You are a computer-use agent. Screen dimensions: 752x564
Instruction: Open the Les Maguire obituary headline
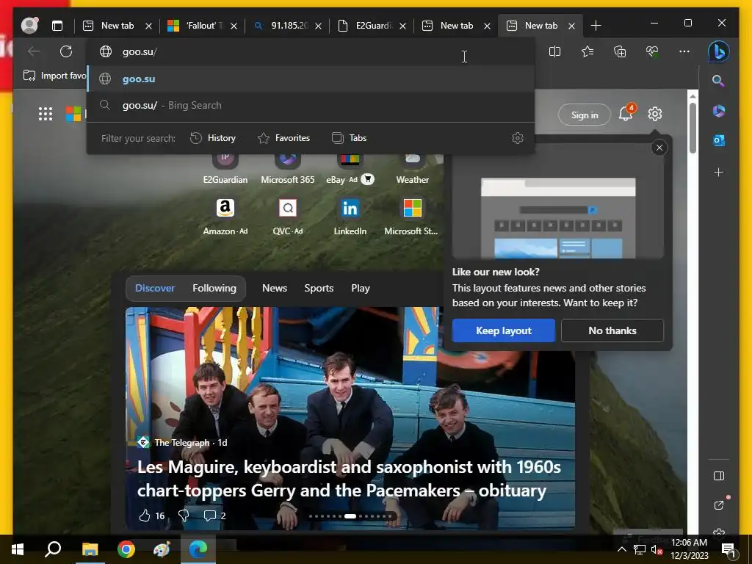pos(349,479)
